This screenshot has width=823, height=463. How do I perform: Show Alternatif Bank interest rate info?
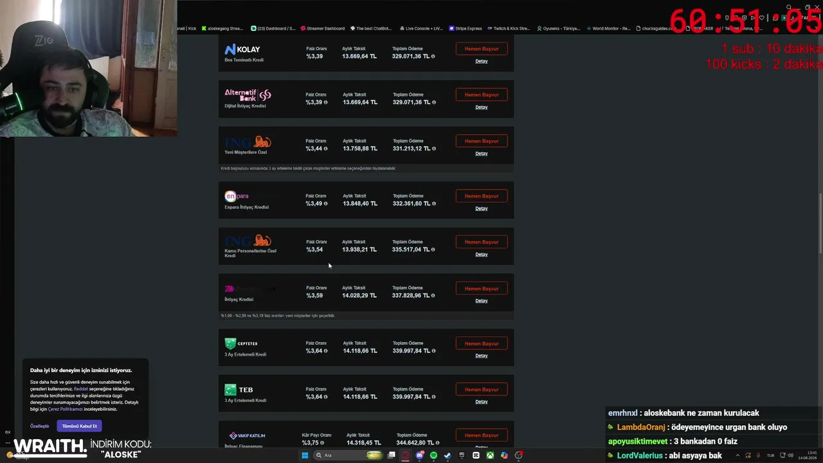(x=325, y=102)
